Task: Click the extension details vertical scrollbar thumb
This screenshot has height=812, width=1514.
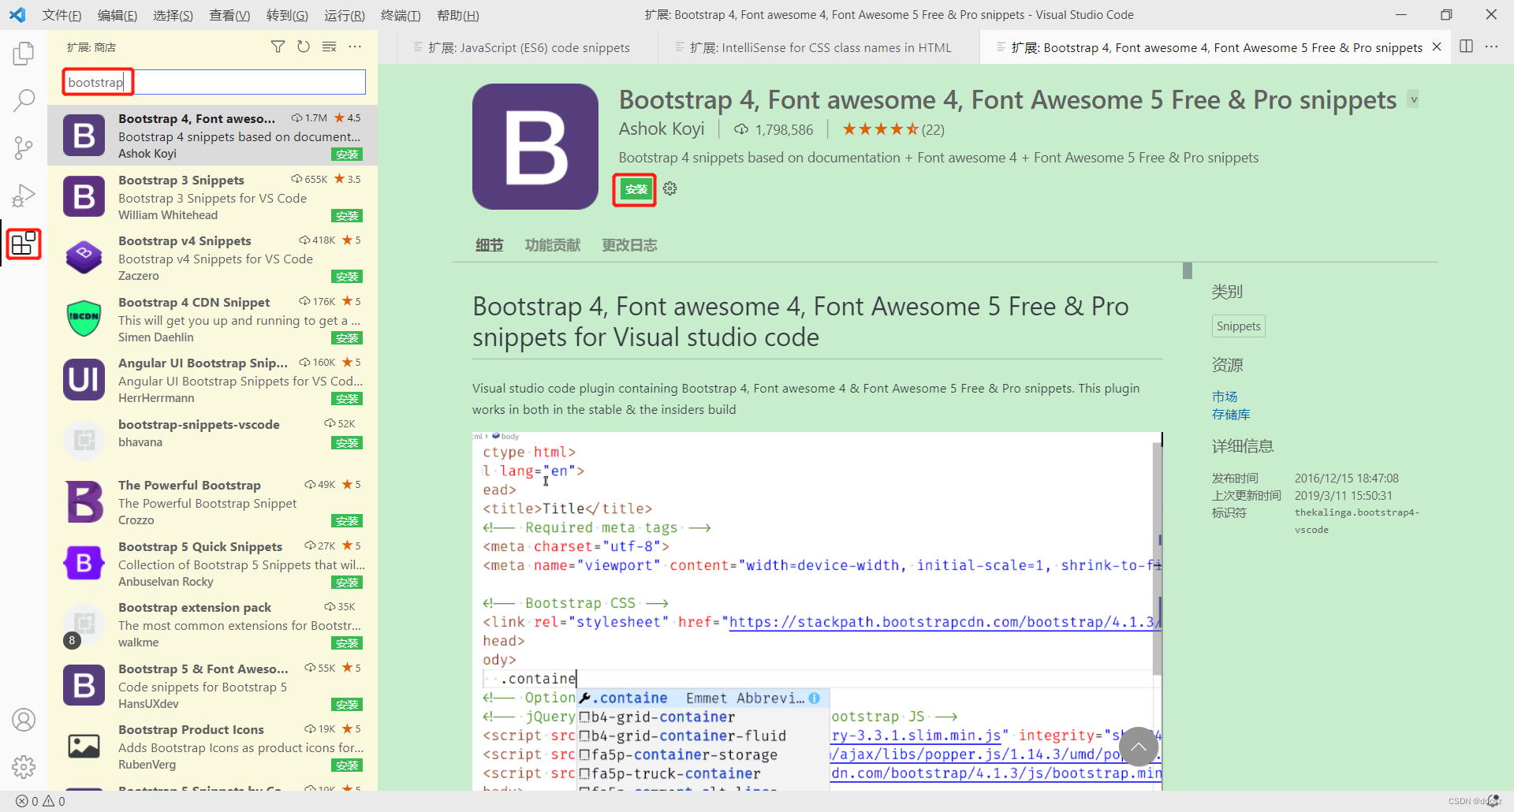Action: pyautogui.click(x=1188, y=271)
